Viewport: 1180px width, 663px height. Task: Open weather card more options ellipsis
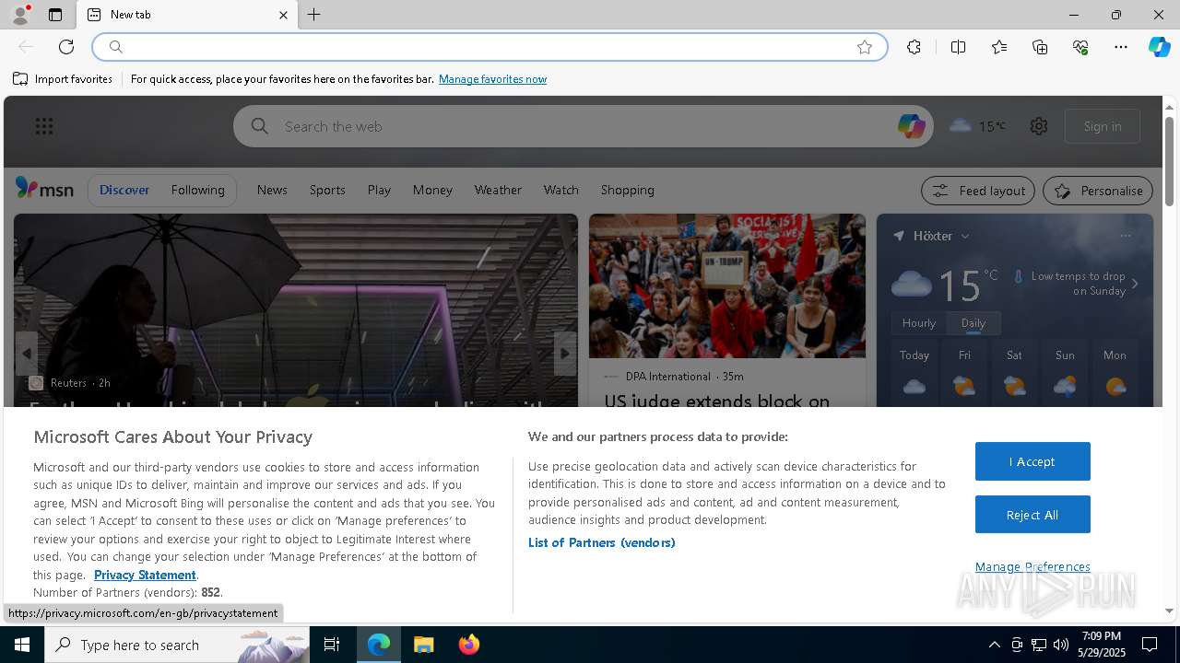pos(1126,236)
